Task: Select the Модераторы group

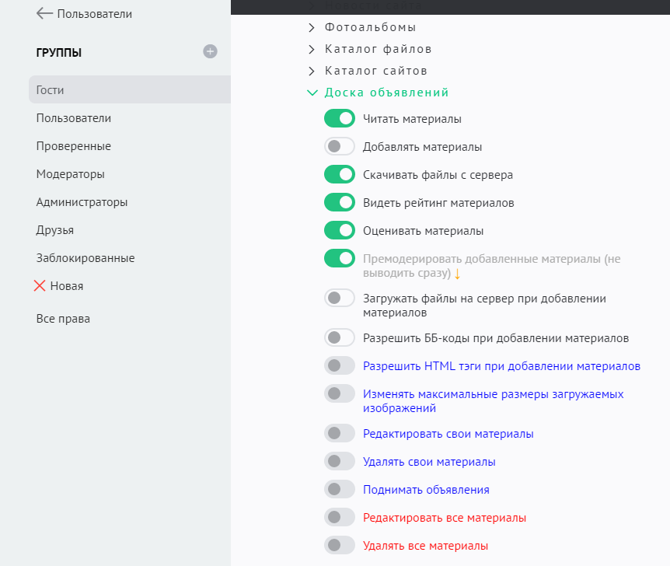Action: [70, 174]
